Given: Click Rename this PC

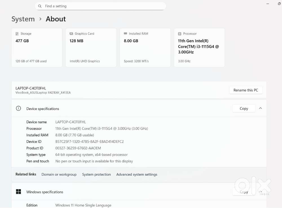Looking at the screenshot, I should 246,90.
